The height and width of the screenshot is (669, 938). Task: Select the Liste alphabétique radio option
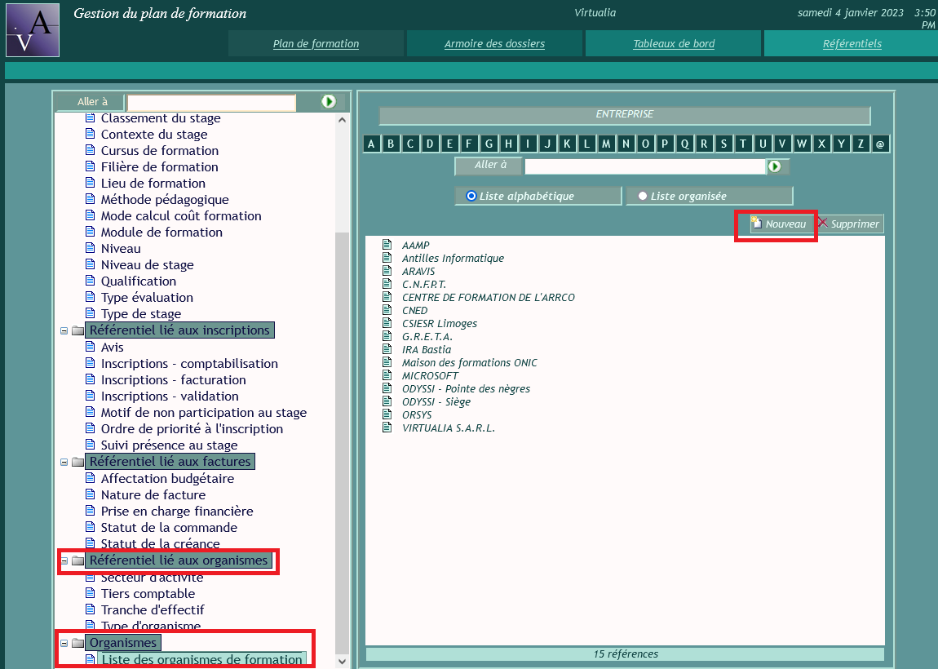pyautogui.click(x=471, y=196)
